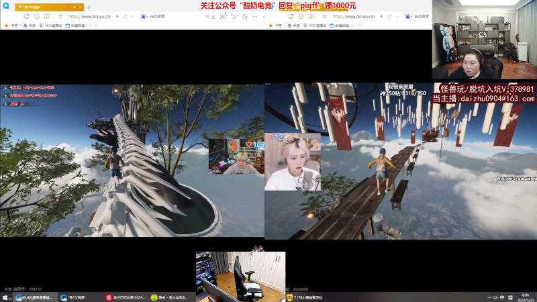The width and height of the screenshot is (537, 302).
Task: Open reading mode book icon, left browser
Action: coord(47,16)
